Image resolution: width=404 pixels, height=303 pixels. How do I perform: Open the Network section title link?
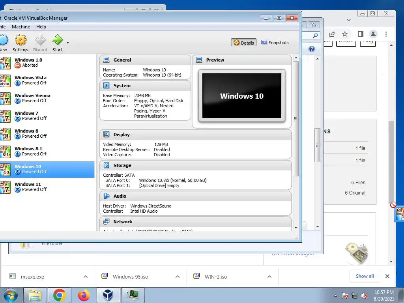[123, 222]
